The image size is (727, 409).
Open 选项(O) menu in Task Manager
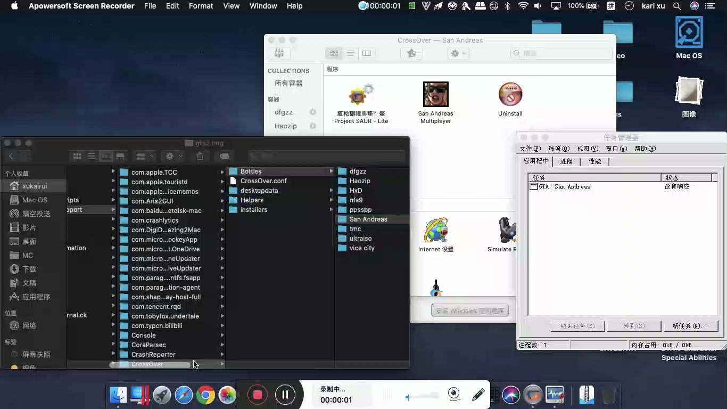click(559, 149)
